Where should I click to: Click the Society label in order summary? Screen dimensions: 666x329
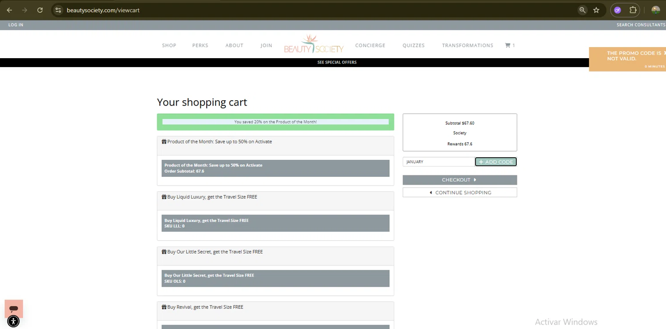[460, 133]
